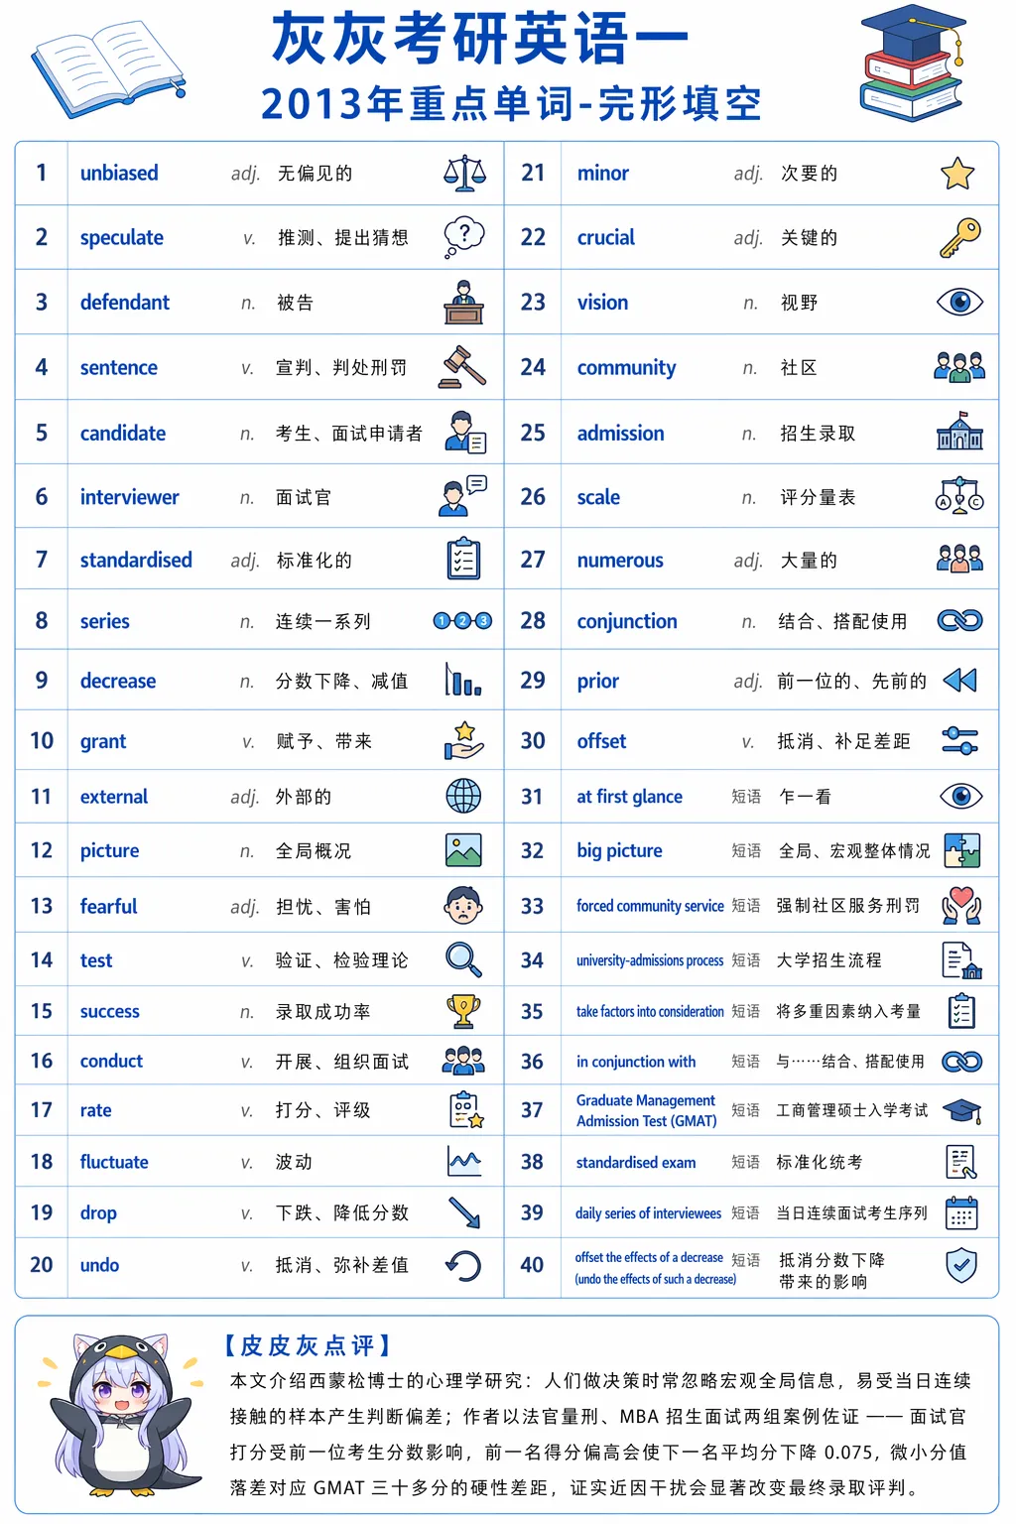This screenshot has height=1524, width=1016.
Task: Click the person-at-podium icon in the defendant row
Action: tap(463, 303)
